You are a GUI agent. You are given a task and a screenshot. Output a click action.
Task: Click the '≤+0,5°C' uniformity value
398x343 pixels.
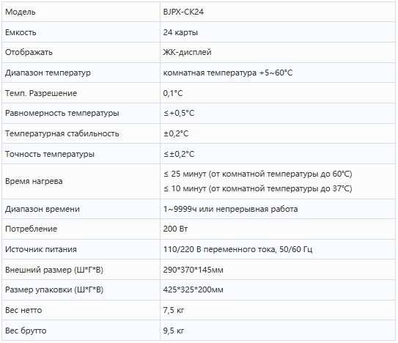(x=179, y=113)
